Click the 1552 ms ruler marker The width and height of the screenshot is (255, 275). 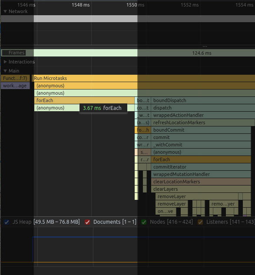(x=190, y=5)
